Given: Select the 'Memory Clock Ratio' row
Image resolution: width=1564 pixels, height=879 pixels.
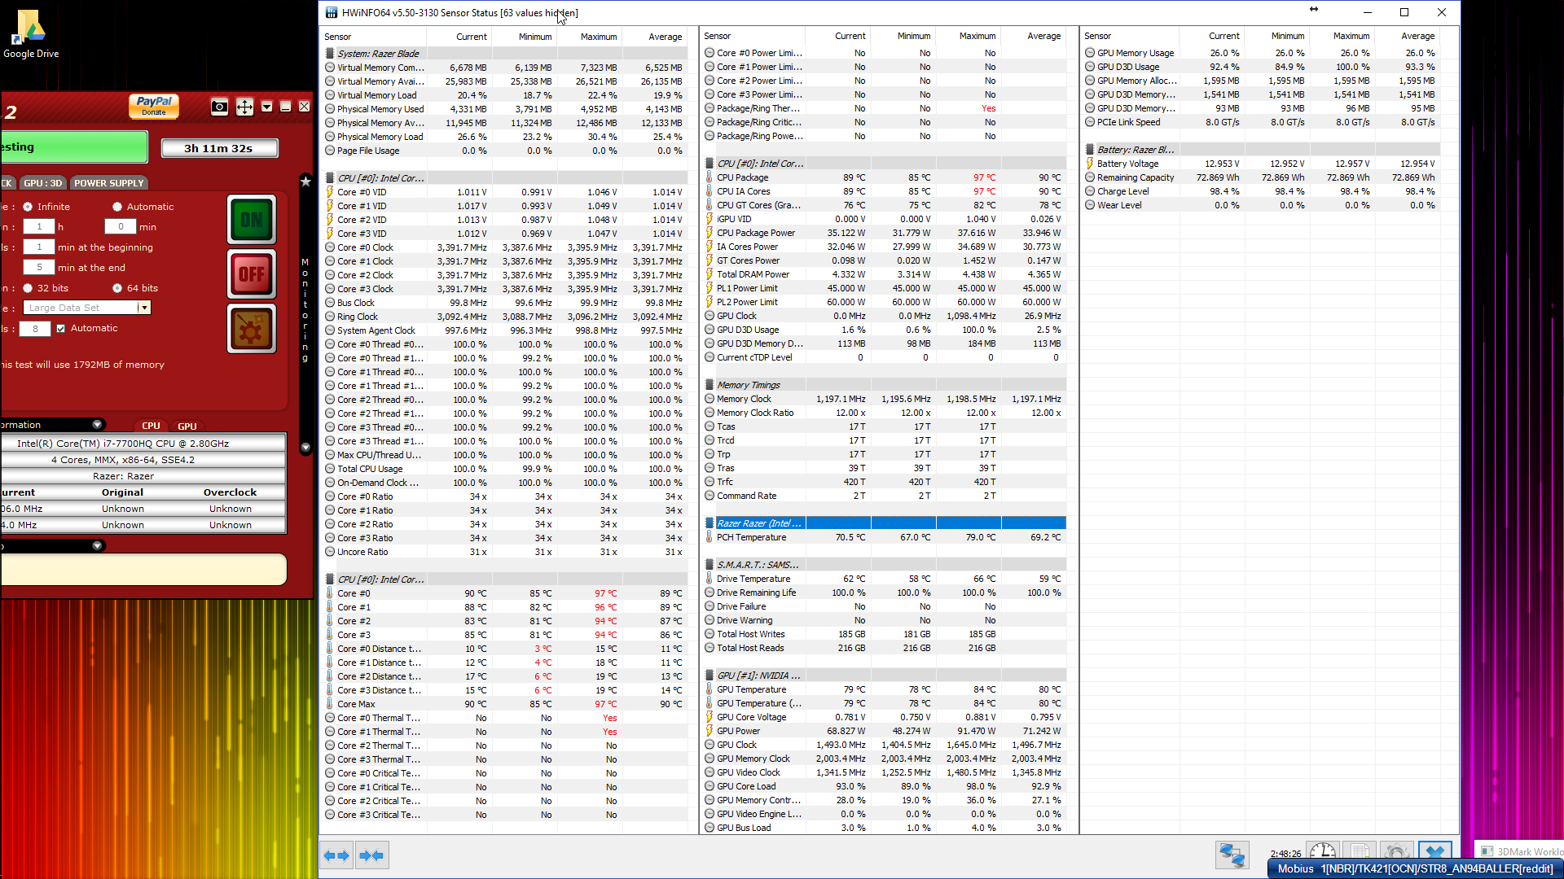Looking at the screenshot, I should pos(885,413).
